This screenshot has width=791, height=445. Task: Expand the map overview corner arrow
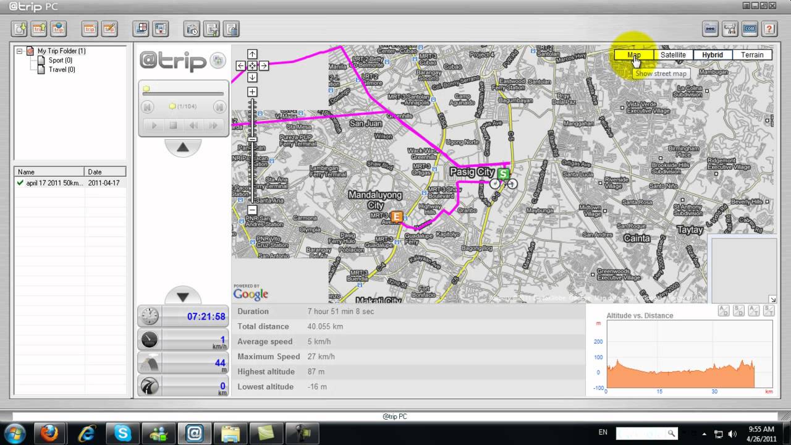pyautogui.click(x=772, y=299)
